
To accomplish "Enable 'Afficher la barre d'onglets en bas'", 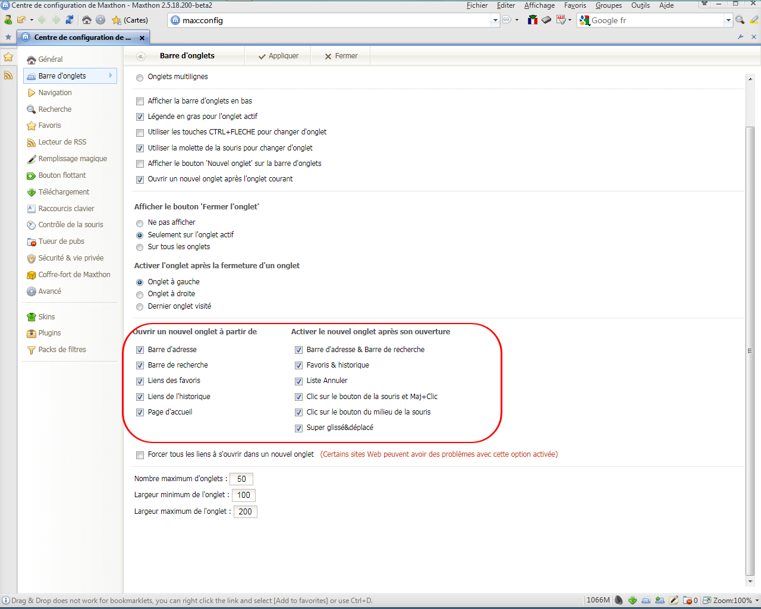I will pos(140,102).
